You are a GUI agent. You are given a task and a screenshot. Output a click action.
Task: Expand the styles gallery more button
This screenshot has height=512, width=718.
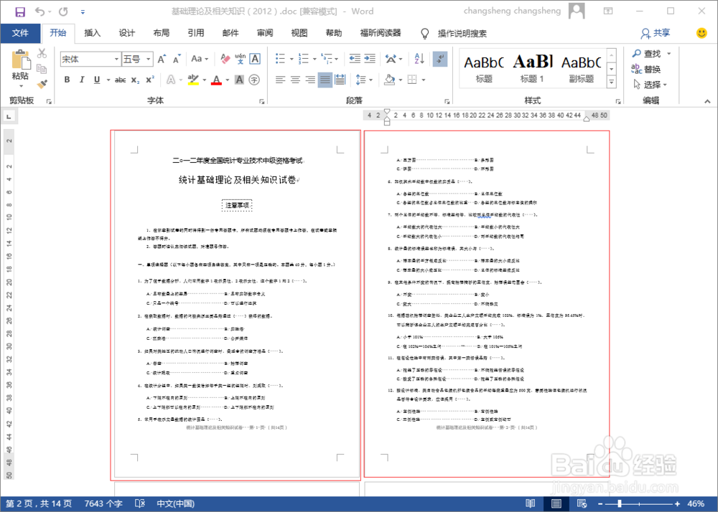click(x=611, y=82)
